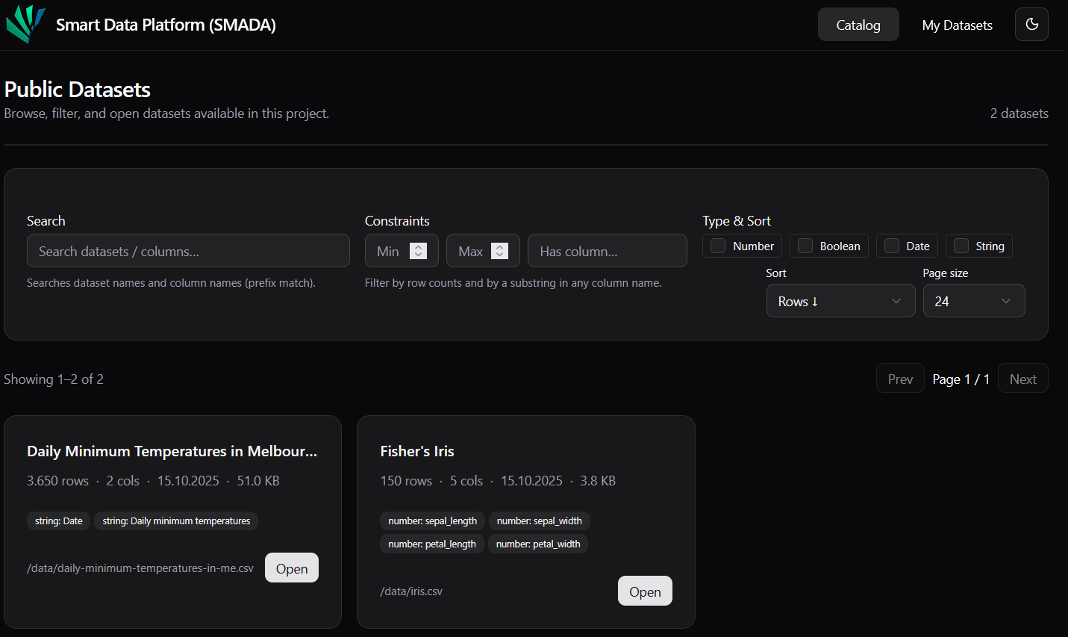Screen dimensions: 1068x637
Task: Open the Fisher's Iris dataset
Action: point(645,591)
